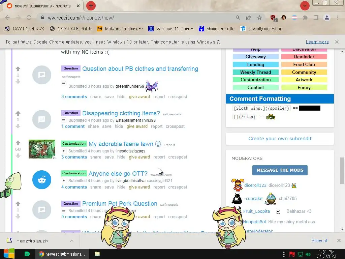The height and width of the screenshot is (259, 345).
Task: Click the taskbar clock showing 1:31 PM
Action: coord(326,254)
